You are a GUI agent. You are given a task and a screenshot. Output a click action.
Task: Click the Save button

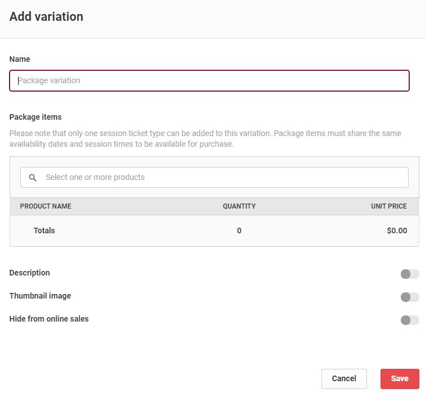click(400, 378)
